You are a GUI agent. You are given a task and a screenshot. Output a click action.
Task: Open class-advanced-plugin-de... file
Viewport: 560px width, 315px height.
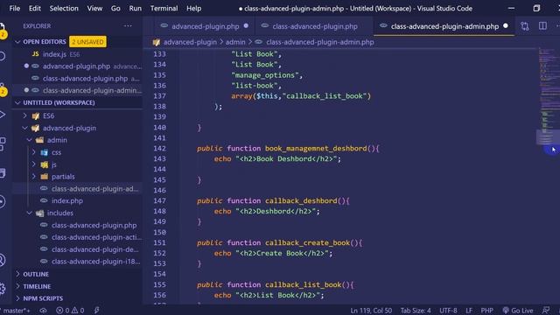click(x=78, y=249)
